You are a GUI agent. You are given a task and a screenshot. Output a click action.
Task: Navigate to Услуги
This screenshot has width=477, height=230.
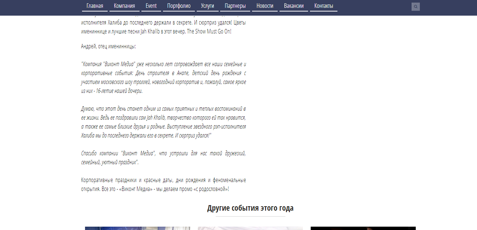[208, 6]
